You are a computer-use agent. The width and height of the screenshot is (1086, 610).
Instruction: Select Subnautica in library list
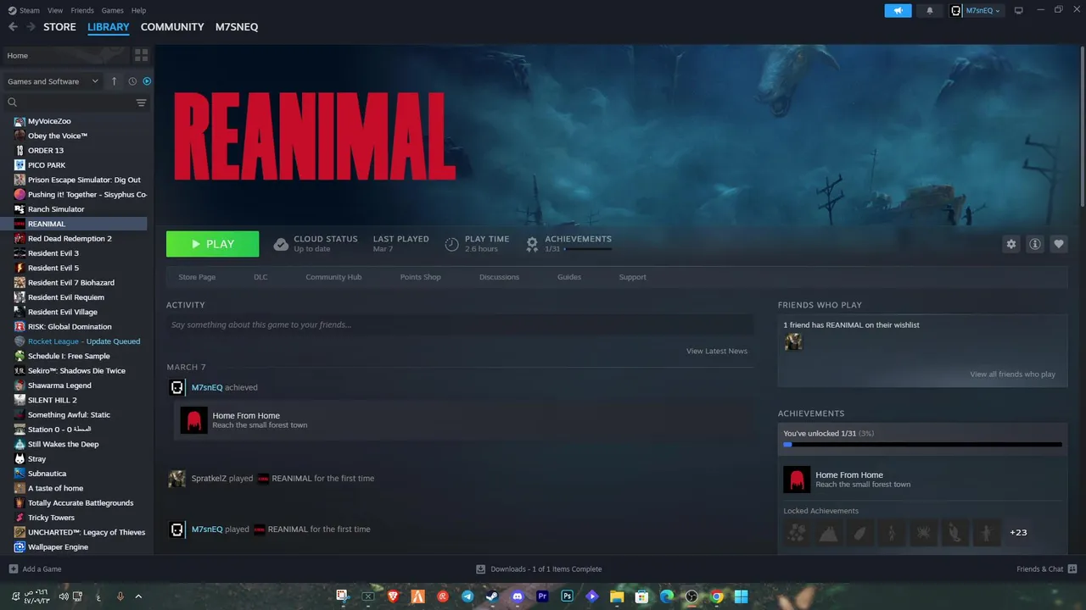tap(47, 474)
